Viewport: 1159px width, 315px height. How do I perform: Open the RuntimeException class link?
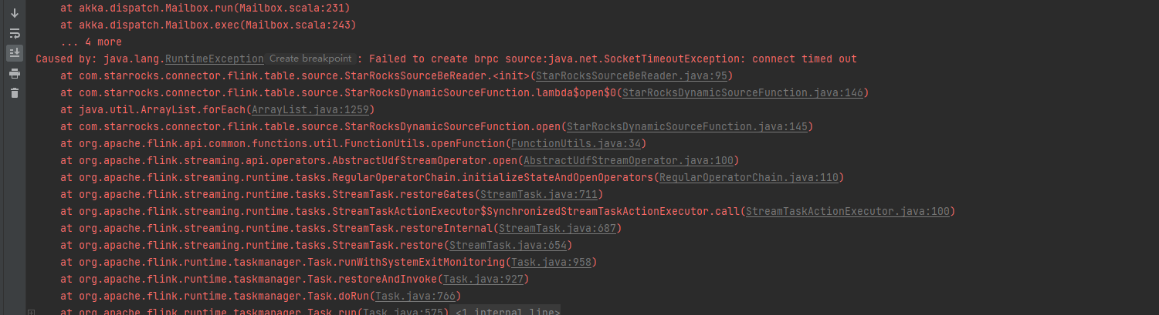[215, 59]
